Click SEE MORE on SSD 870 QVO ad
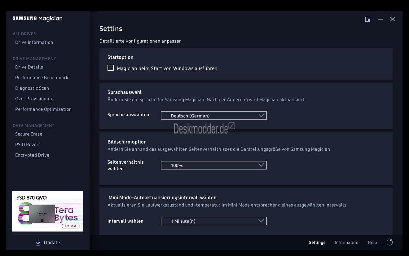This screenshot has height=256, width=409. pos(71,226)
